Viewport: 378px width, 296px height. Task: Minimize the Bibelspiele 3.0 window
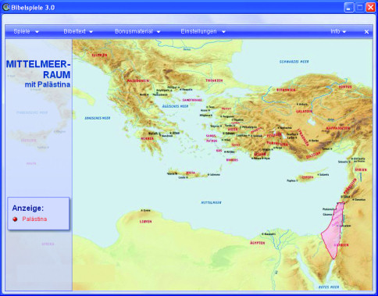pyautogui.click(x=349, y=8)
